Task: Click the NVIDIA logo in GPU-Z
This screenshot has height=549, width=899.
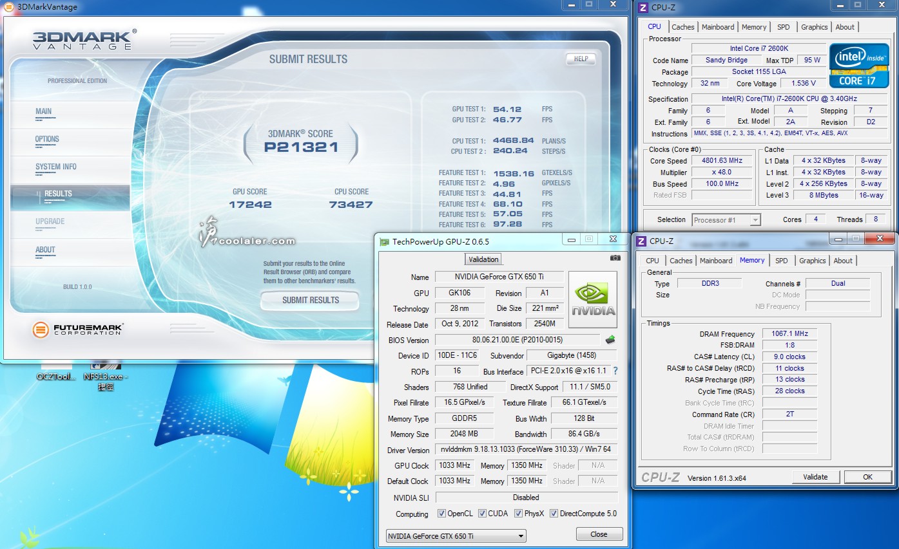Action: [x=593, y=301]
